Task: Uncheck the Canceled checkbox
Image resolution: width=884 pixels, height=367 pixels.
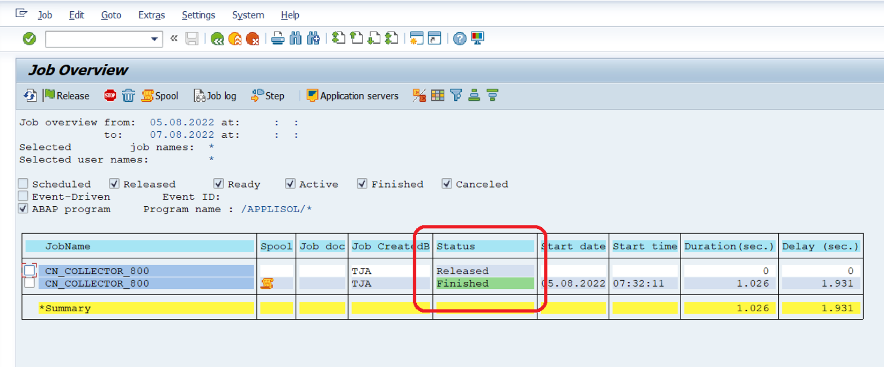Action: click(447, 184)
